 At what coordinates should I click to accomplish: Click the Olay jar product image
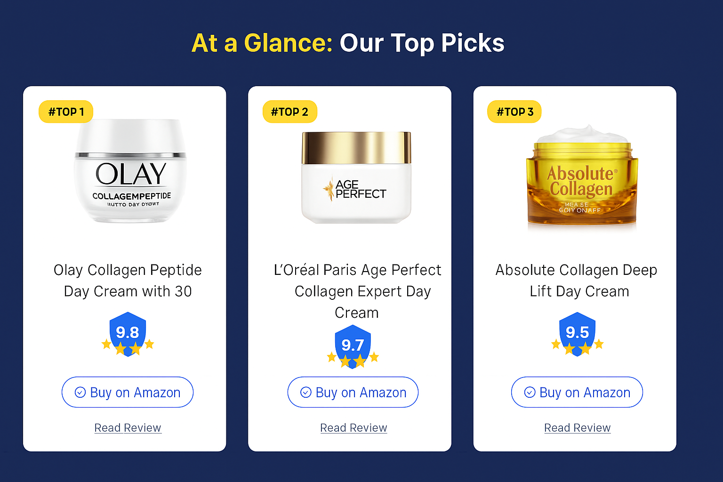pos(130,172)
